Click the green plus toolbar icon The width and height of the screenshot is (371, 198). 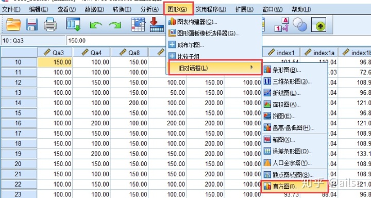coord(318,24)
